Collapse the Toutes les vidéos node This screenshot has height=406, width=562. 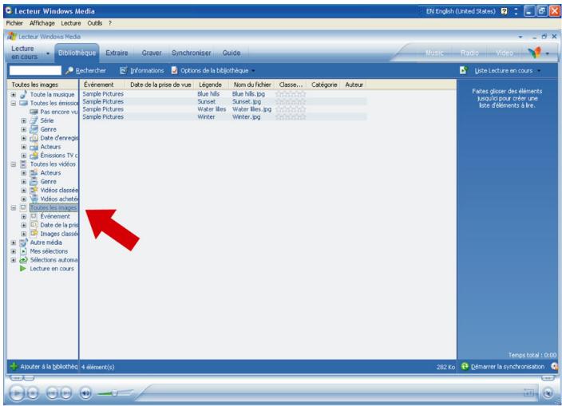click(x=14, y=164)
